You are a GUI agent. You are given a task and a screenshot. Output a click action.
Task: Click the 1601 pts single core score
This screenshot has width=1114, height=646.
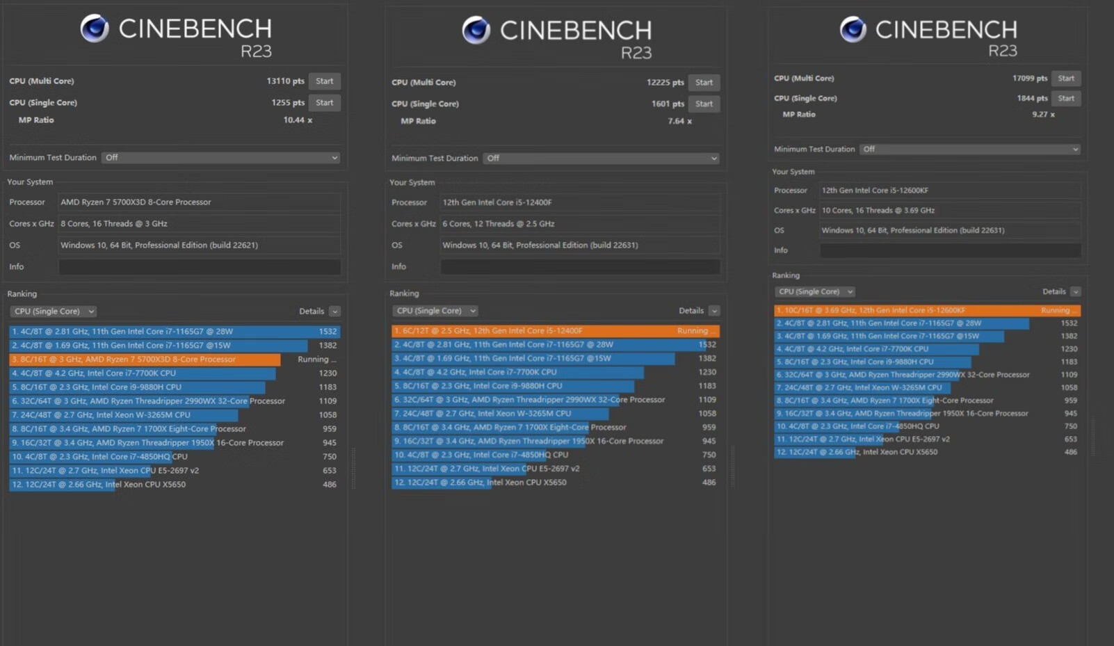tap(668, 104)
